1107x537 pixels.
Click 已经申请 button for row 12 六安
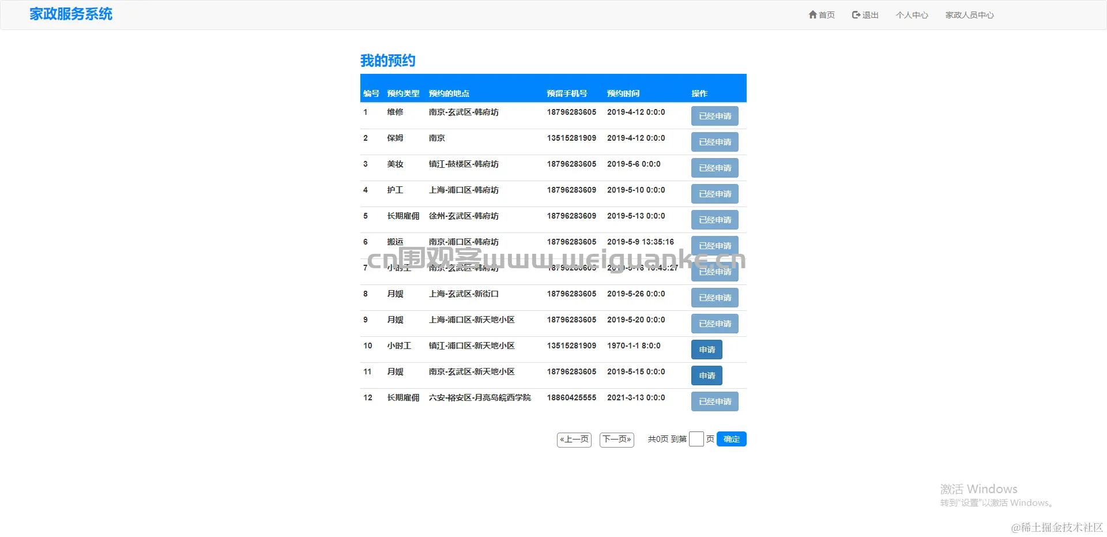[714, 401]
